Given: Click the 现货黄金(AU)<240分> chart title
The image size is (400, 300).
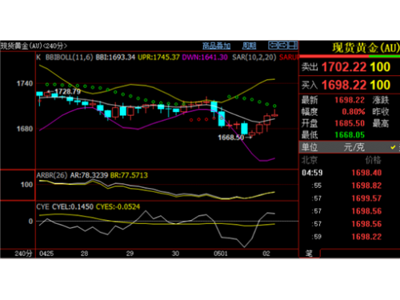Looking at the screenshot, I should pyautogui.click(x=34, y=46).
